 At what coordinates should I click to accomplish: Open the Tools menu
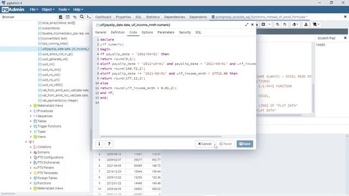click(64, 10)
